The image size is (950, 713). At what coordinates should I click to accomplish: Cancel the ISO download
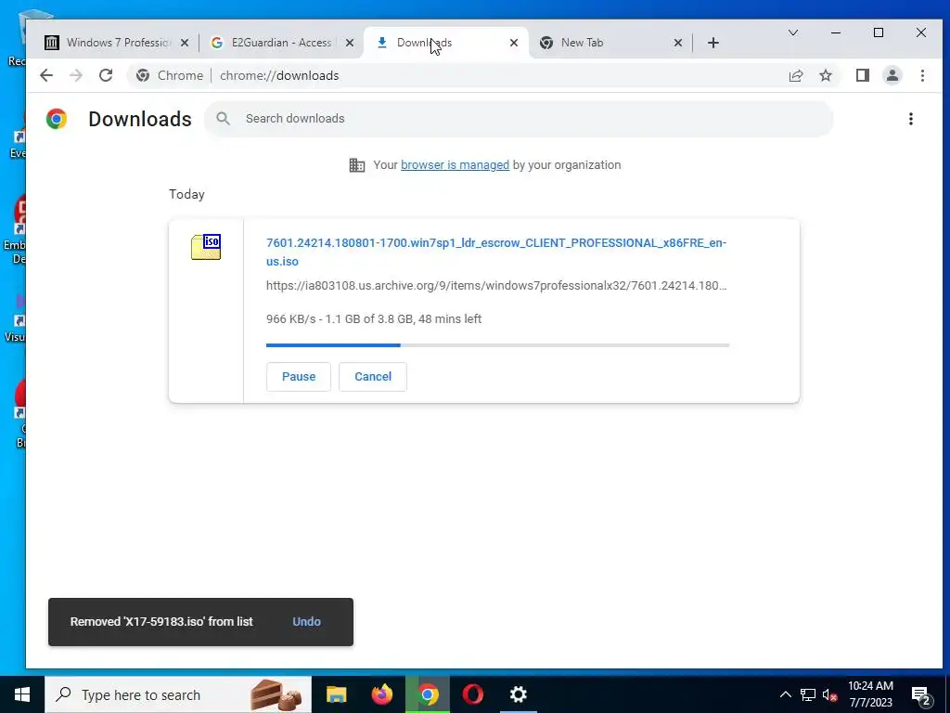tap(373, 377)
